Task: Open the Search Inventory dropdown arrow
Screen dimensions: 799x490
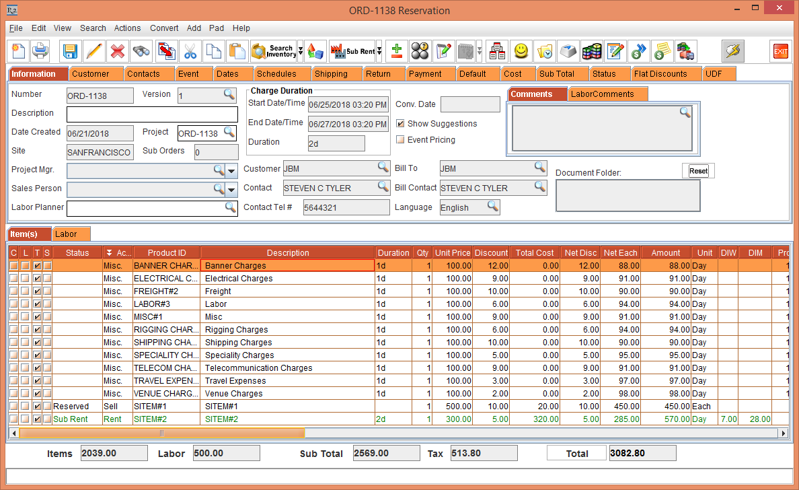Action: [300, 51]
